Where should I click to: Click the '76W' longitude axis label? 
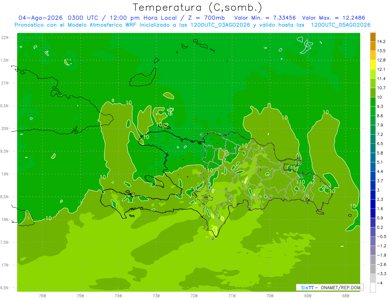pos(42,295)
